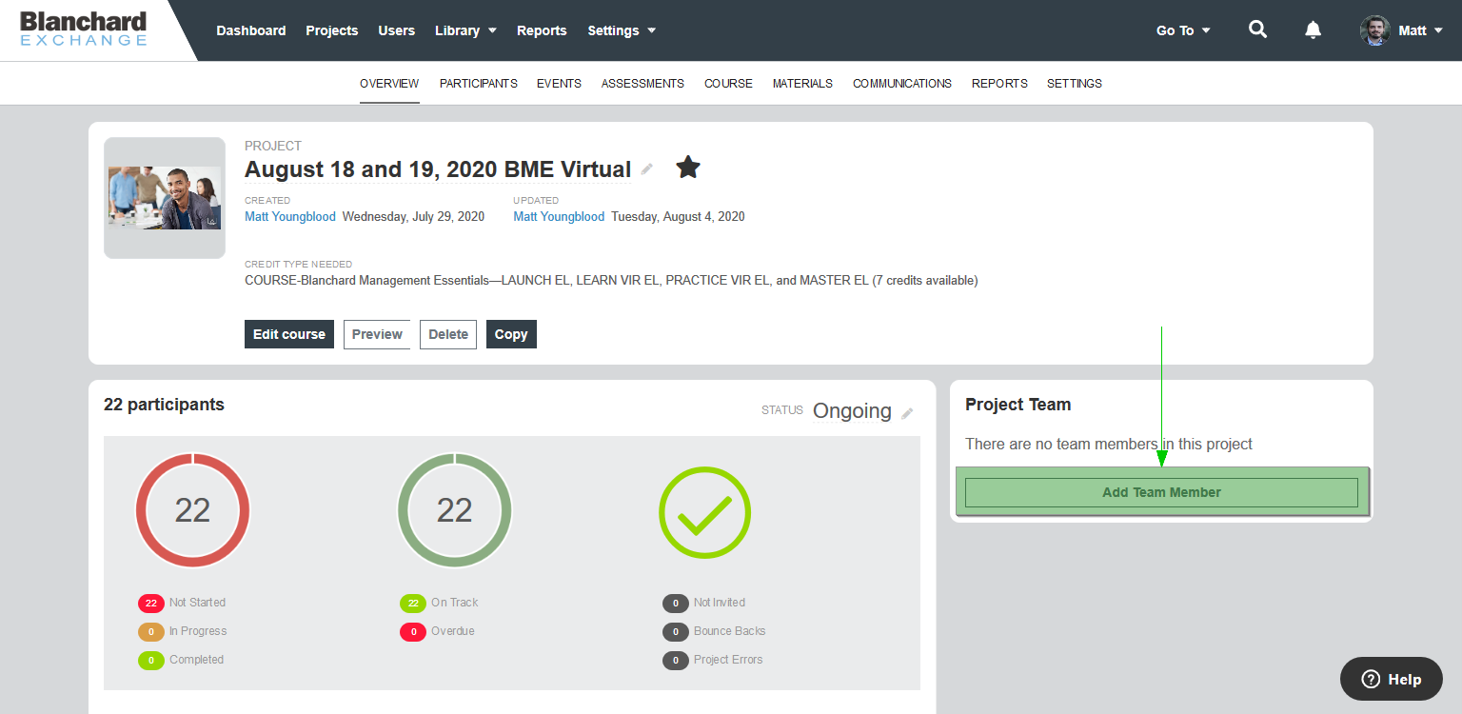
Task: Open Users in top navigation
Action: (x=397, y=30)
